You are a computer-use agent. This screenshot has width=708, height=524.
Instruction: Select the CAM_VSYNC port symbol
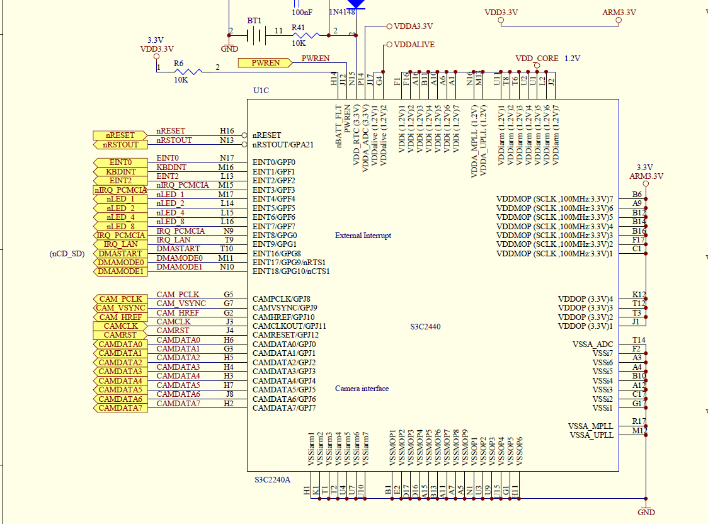[120, 308]
